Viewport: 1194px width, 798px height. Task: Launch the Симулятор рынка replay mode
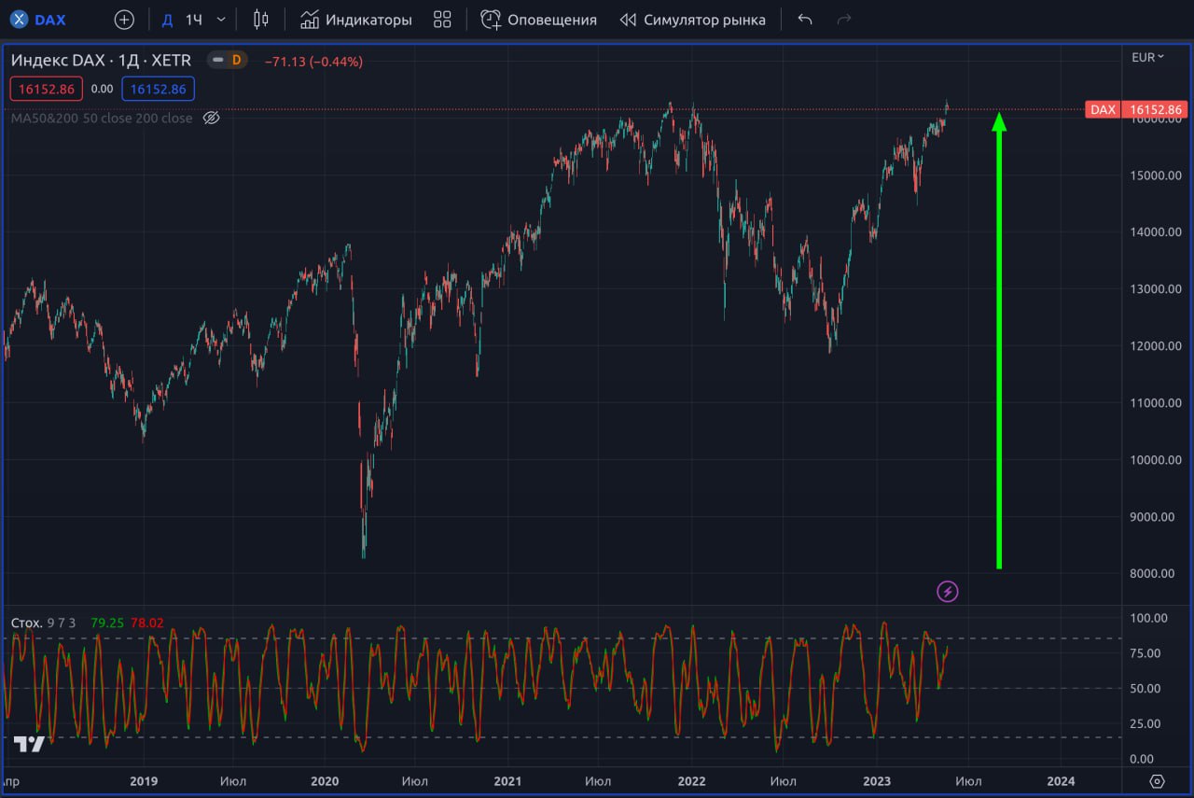click(692, 20)
